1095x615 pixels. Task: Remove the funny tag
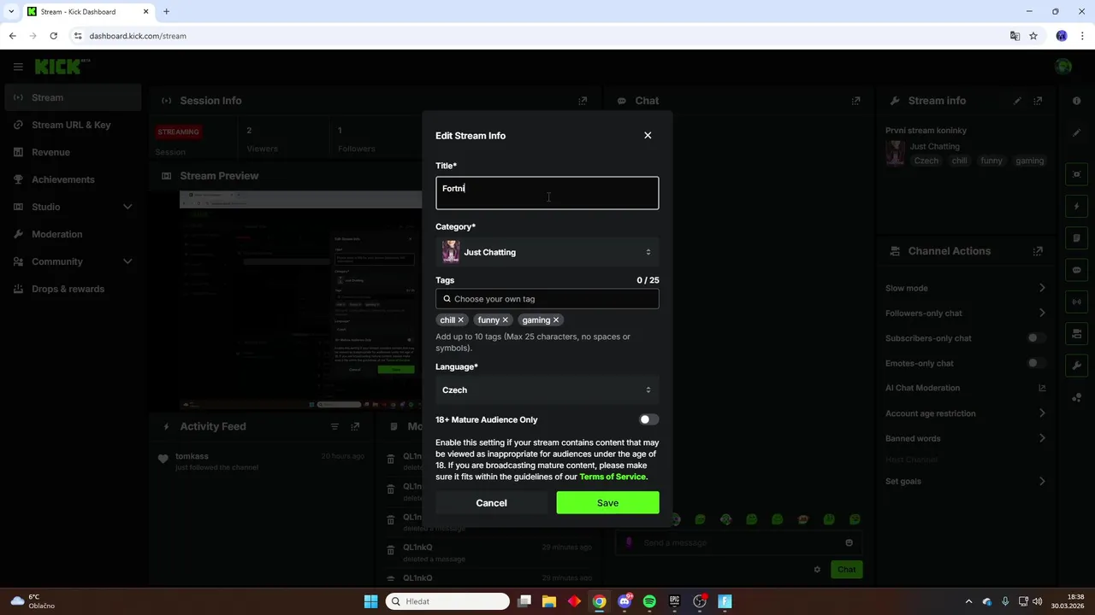pos(505,320)
